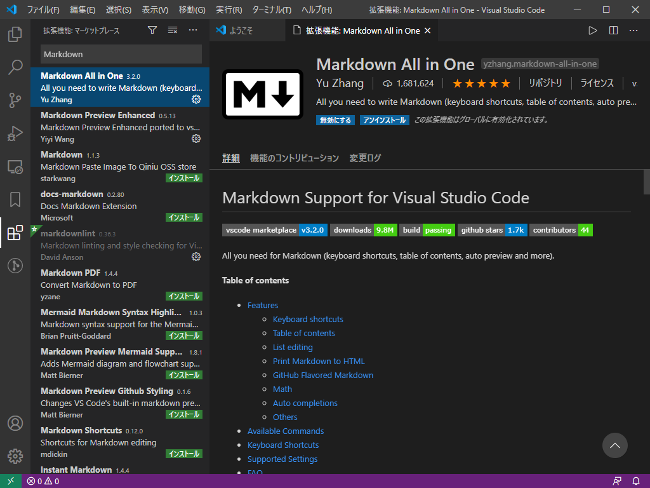
Task: Select the 機能のコントリビューション tab
Action: 295,158
